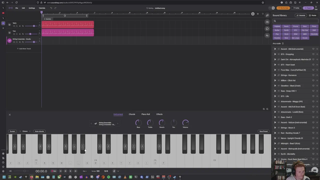Click the Save Preset button

pyautogui.click(x=263, y=131)
